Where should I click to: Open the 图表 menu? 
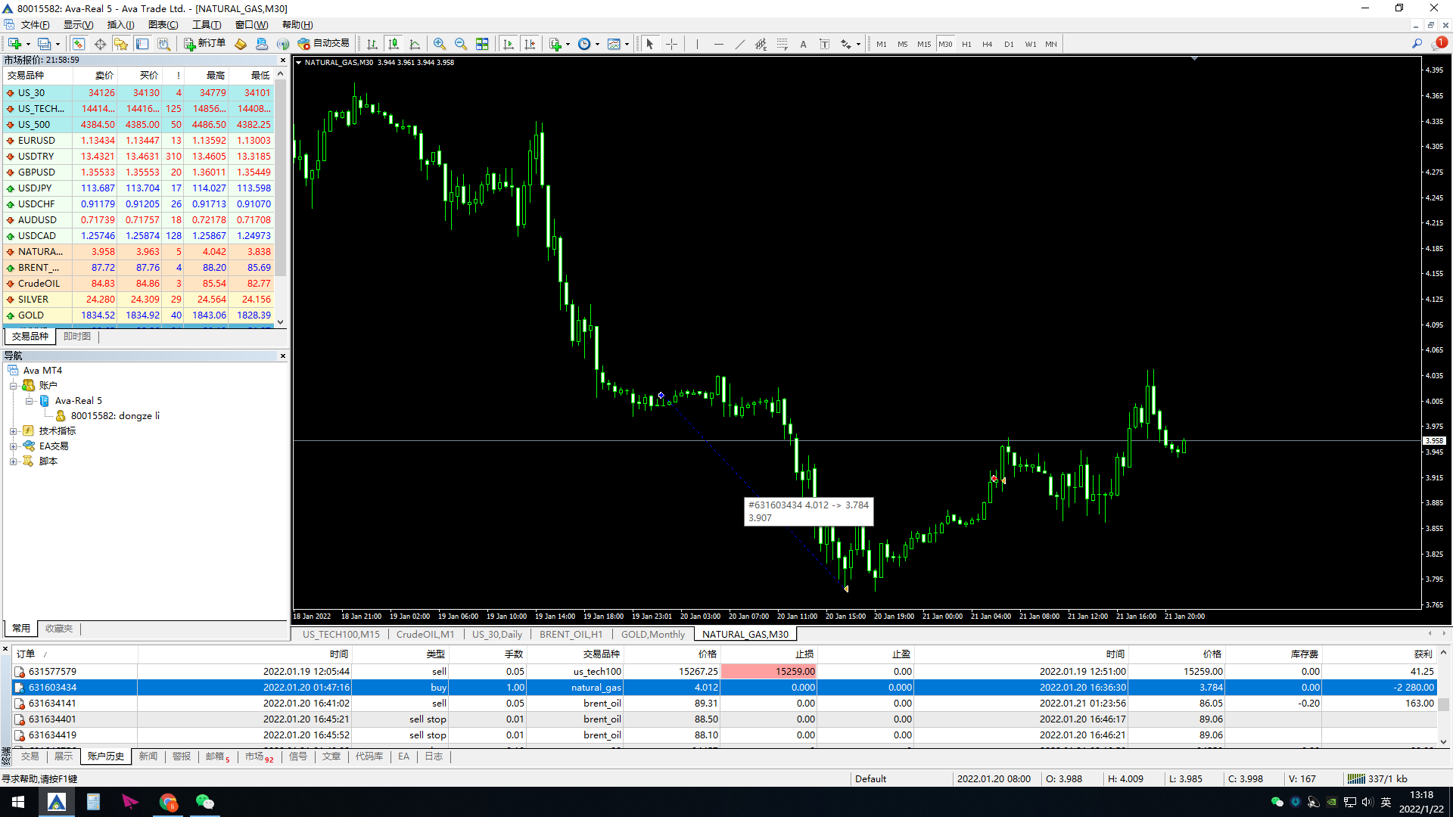pyautogui.click(x=163, y=25)
